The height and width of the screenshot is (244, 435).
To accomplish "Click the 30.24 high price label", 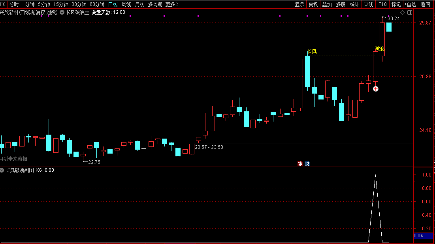I will pos(394,19).
